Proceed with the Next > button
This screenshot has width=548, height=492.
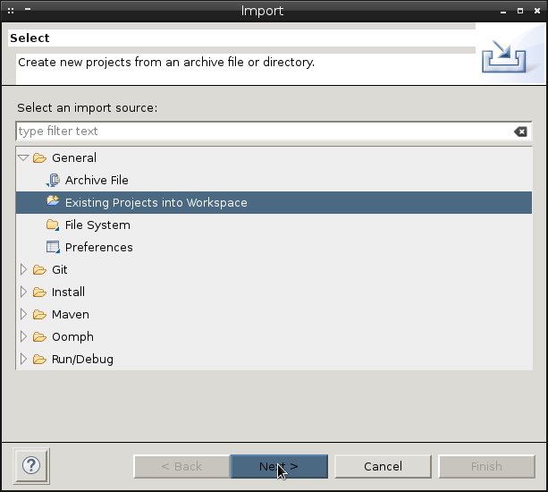(279, 466)
